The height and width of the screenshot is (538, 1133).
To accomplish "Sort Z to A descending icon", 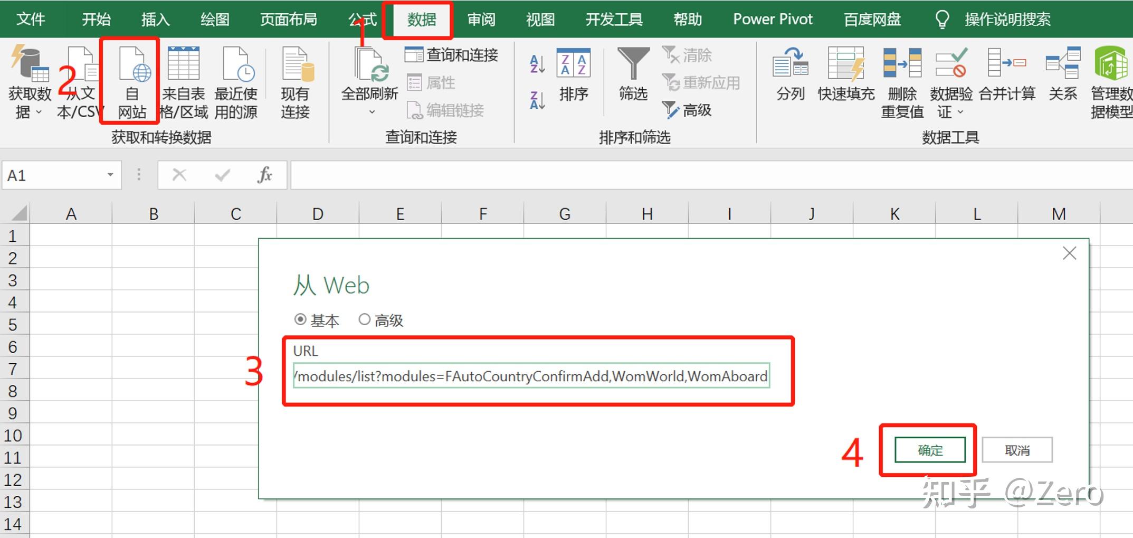I will [537, 100].
